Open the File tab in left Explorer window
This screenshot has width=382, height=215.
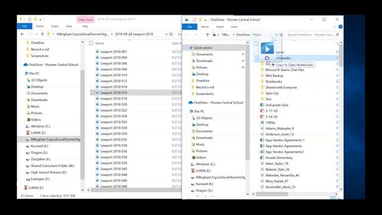coord(24,26)
